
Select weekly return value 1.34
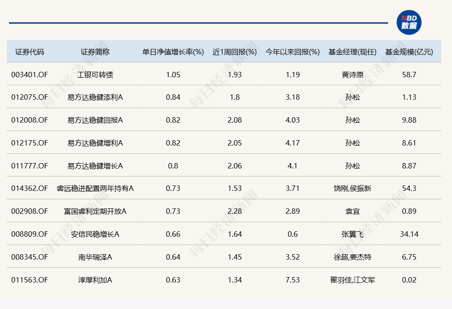coord(235,280)
